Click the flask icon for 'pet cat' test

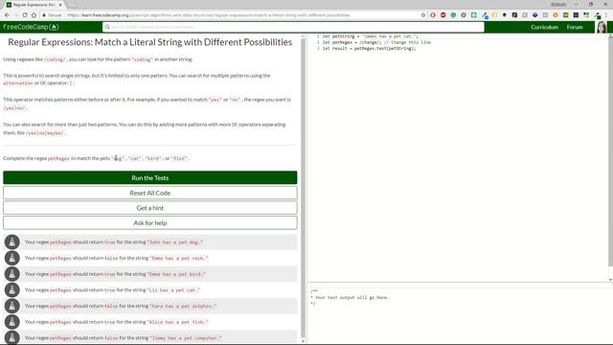[x=12, y=289]
